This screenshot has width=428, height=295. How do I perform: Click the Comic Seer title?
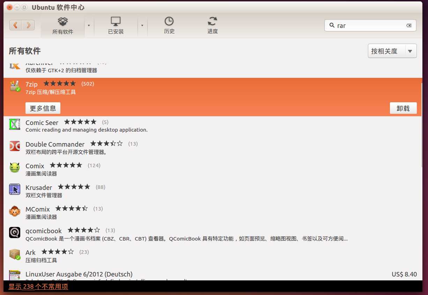pyautogui.click(x=42, y=123)
